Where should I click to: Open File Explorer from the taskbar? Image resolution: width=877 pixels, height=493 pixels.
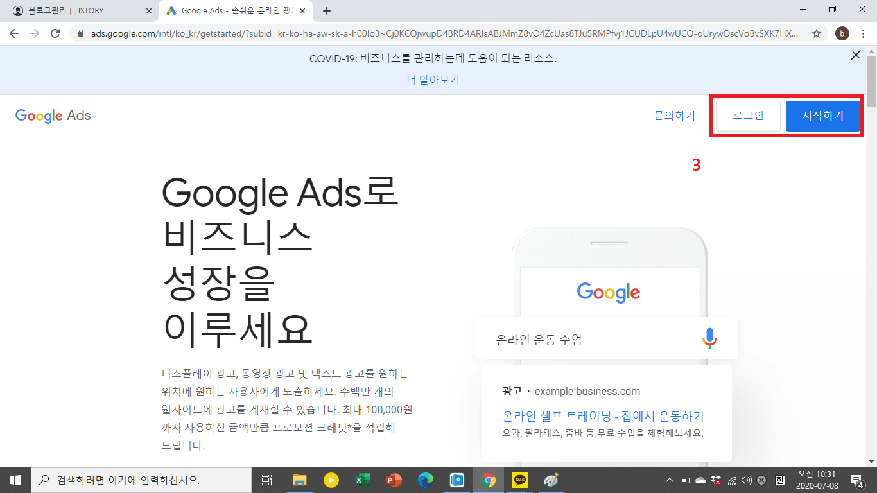click(x=300, y=480)
